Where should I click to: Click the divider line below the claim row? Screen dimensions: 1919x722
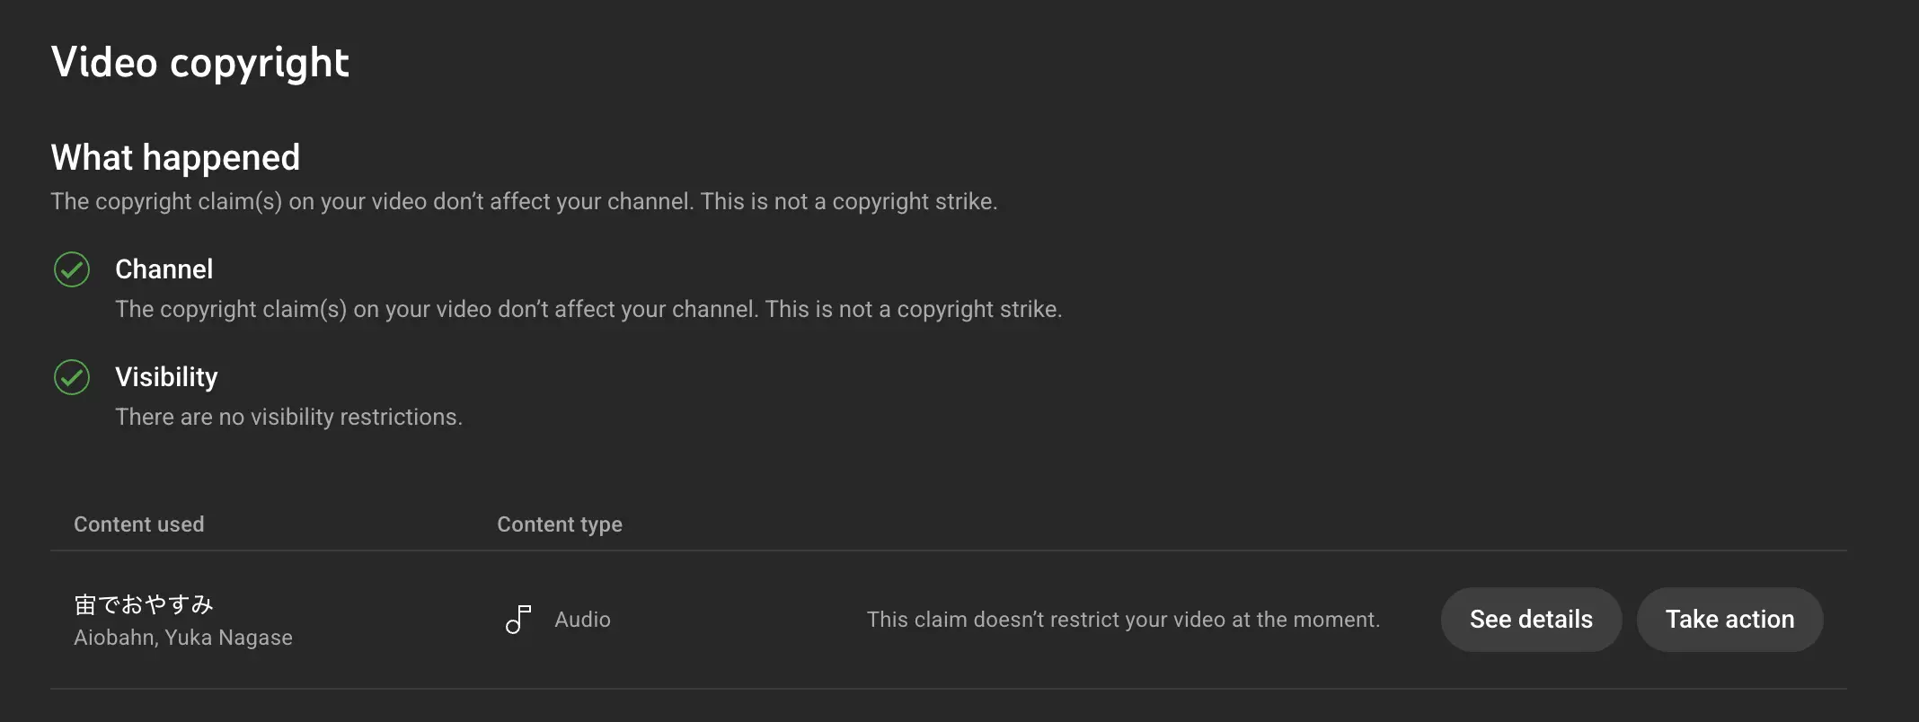(x=949, y=689)
